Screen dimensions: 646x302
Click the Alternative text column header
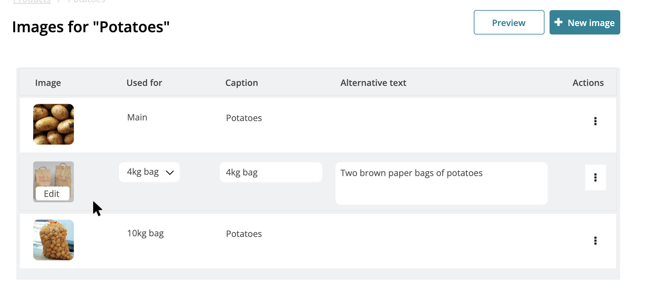click(x=373, y=83)
